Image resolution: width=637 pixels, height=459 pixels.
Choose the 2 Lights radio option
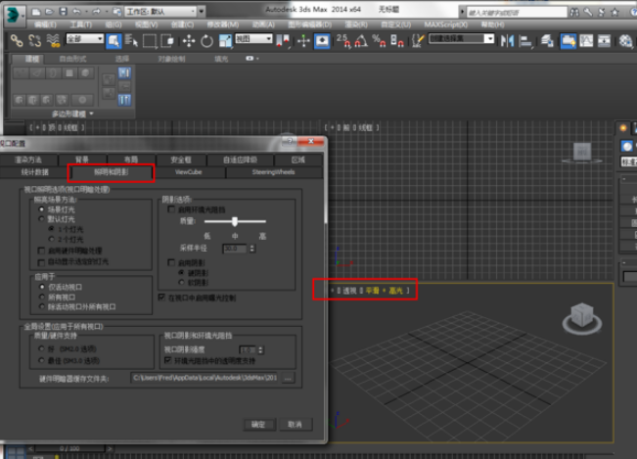[x=52, y=239]
